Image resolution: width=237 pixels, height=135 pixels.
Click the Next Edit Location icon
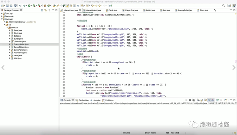point(96,6)
